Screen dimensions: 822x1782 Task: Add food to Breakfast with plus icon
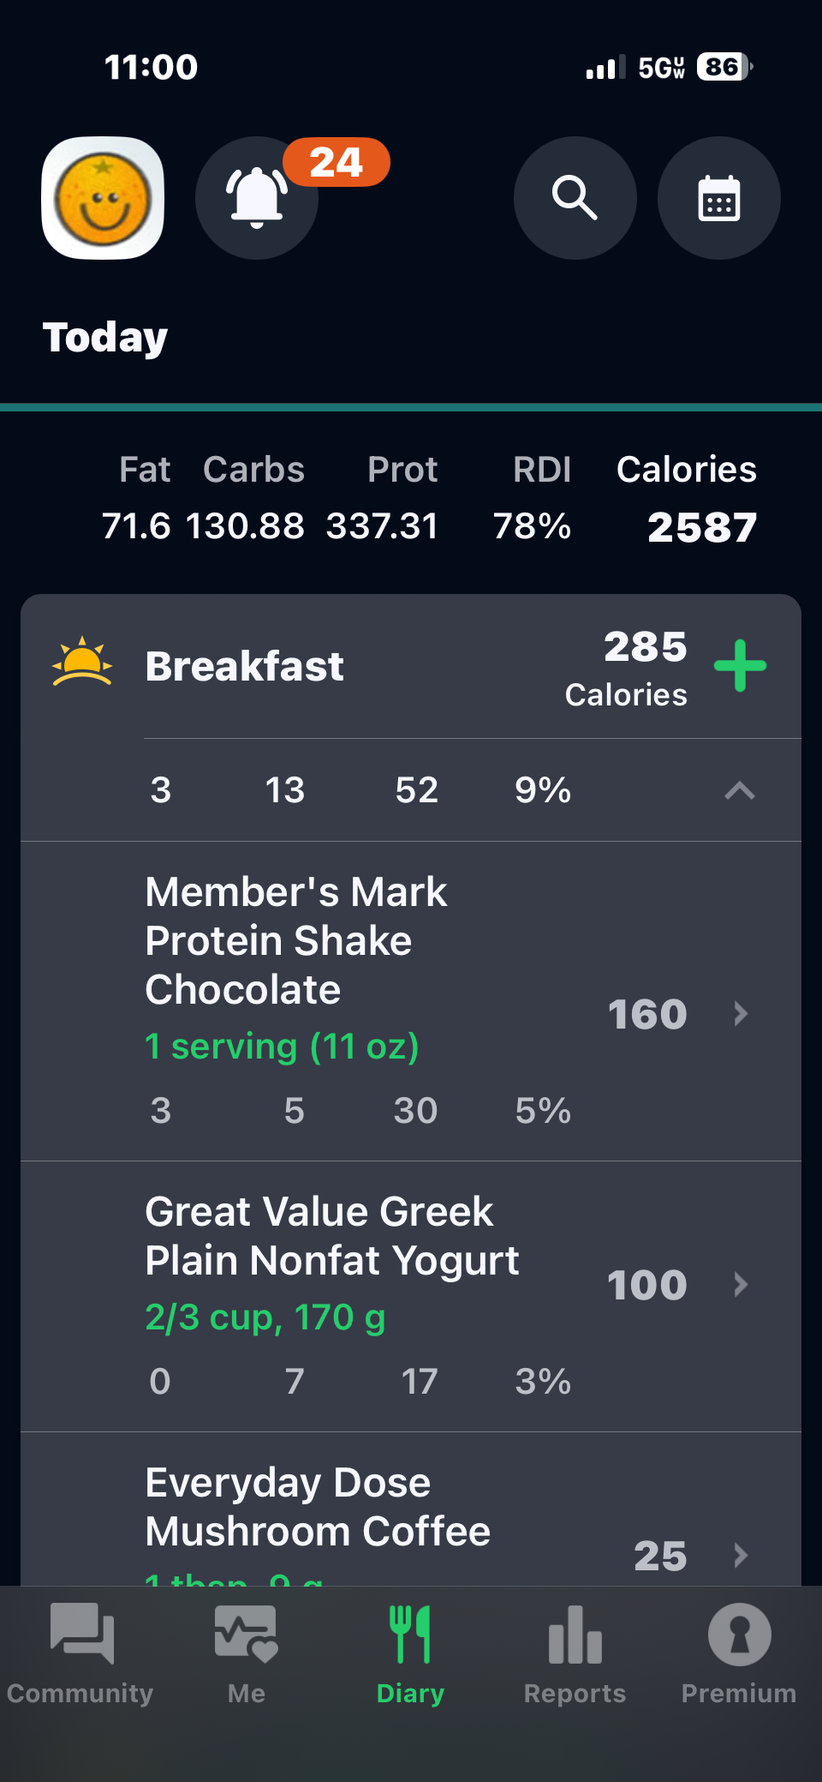(x=740, y=666)
